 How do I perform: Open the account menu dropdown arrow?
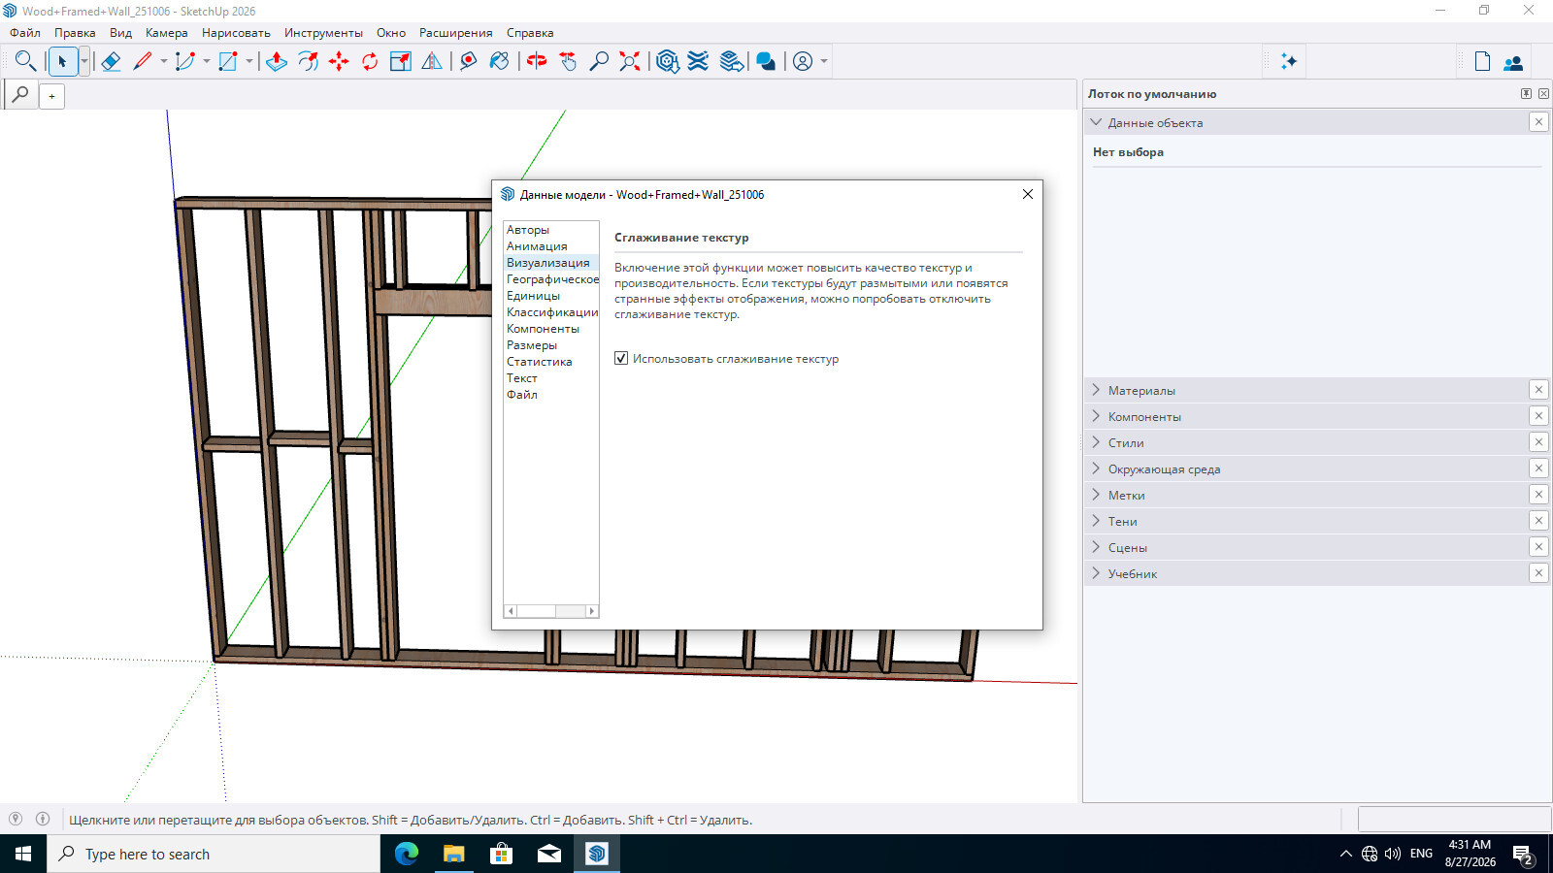click(824, 61)
